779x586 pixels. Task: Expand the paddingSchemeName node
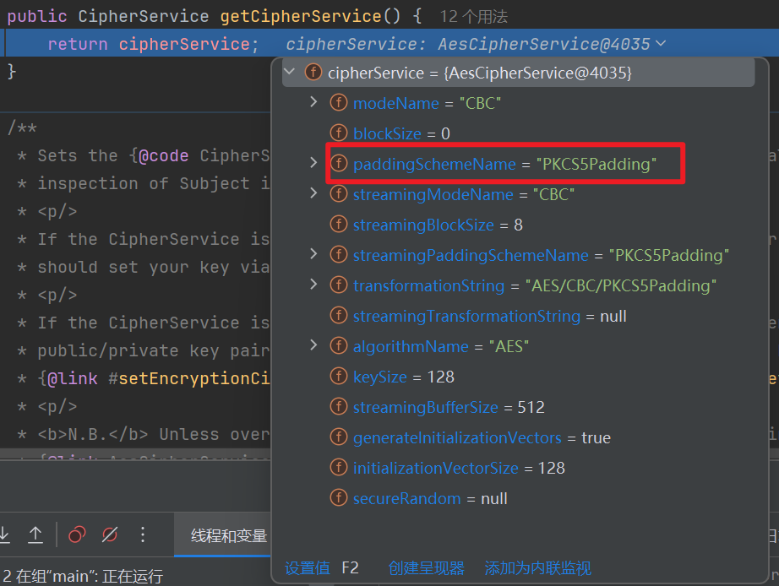click(x=313, y=164)
